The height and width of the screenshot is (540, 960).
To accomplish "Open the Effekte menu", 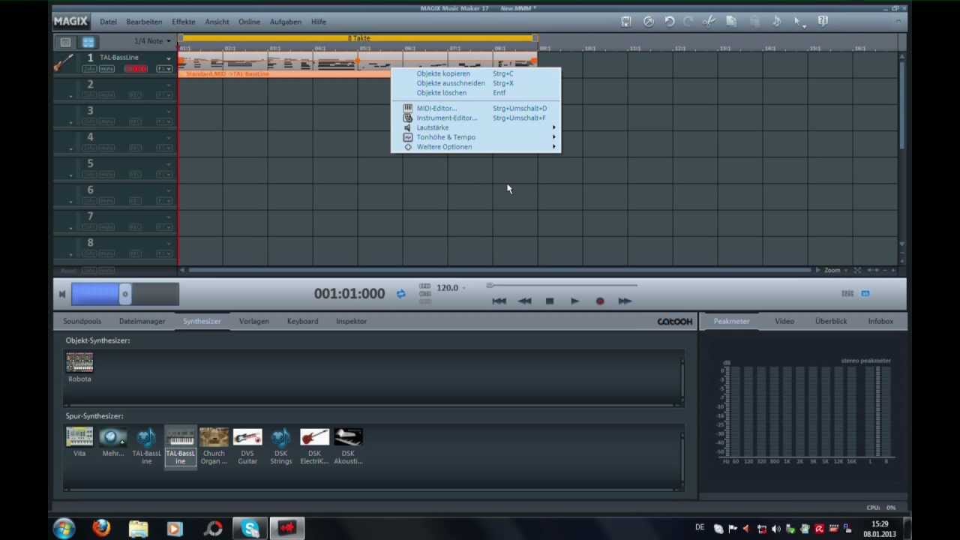I will coord(184,22).
